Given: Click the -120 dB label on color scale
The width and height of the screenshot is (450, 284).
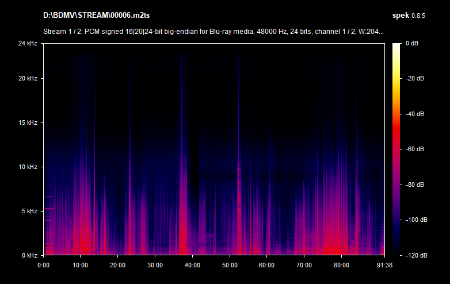Looking at the screenshot, I should click(415, 255).
